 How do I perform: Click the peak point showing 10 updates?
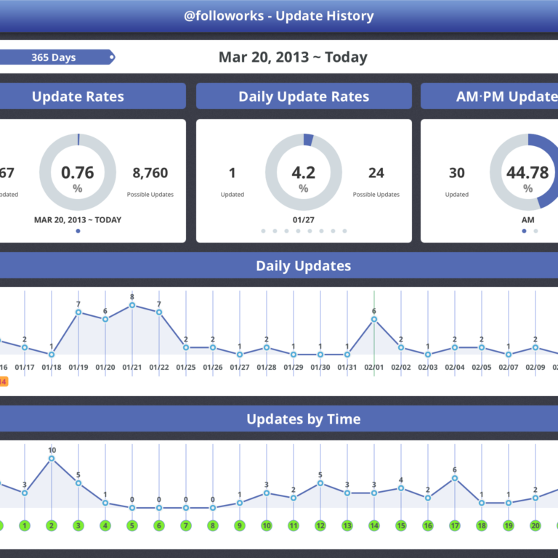(52, 458)
